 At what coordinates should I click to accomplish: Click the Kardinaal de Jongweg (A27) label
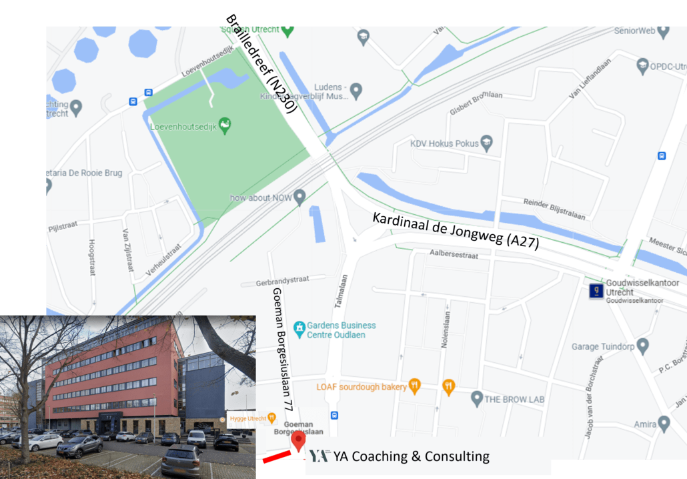click(456, 231)
